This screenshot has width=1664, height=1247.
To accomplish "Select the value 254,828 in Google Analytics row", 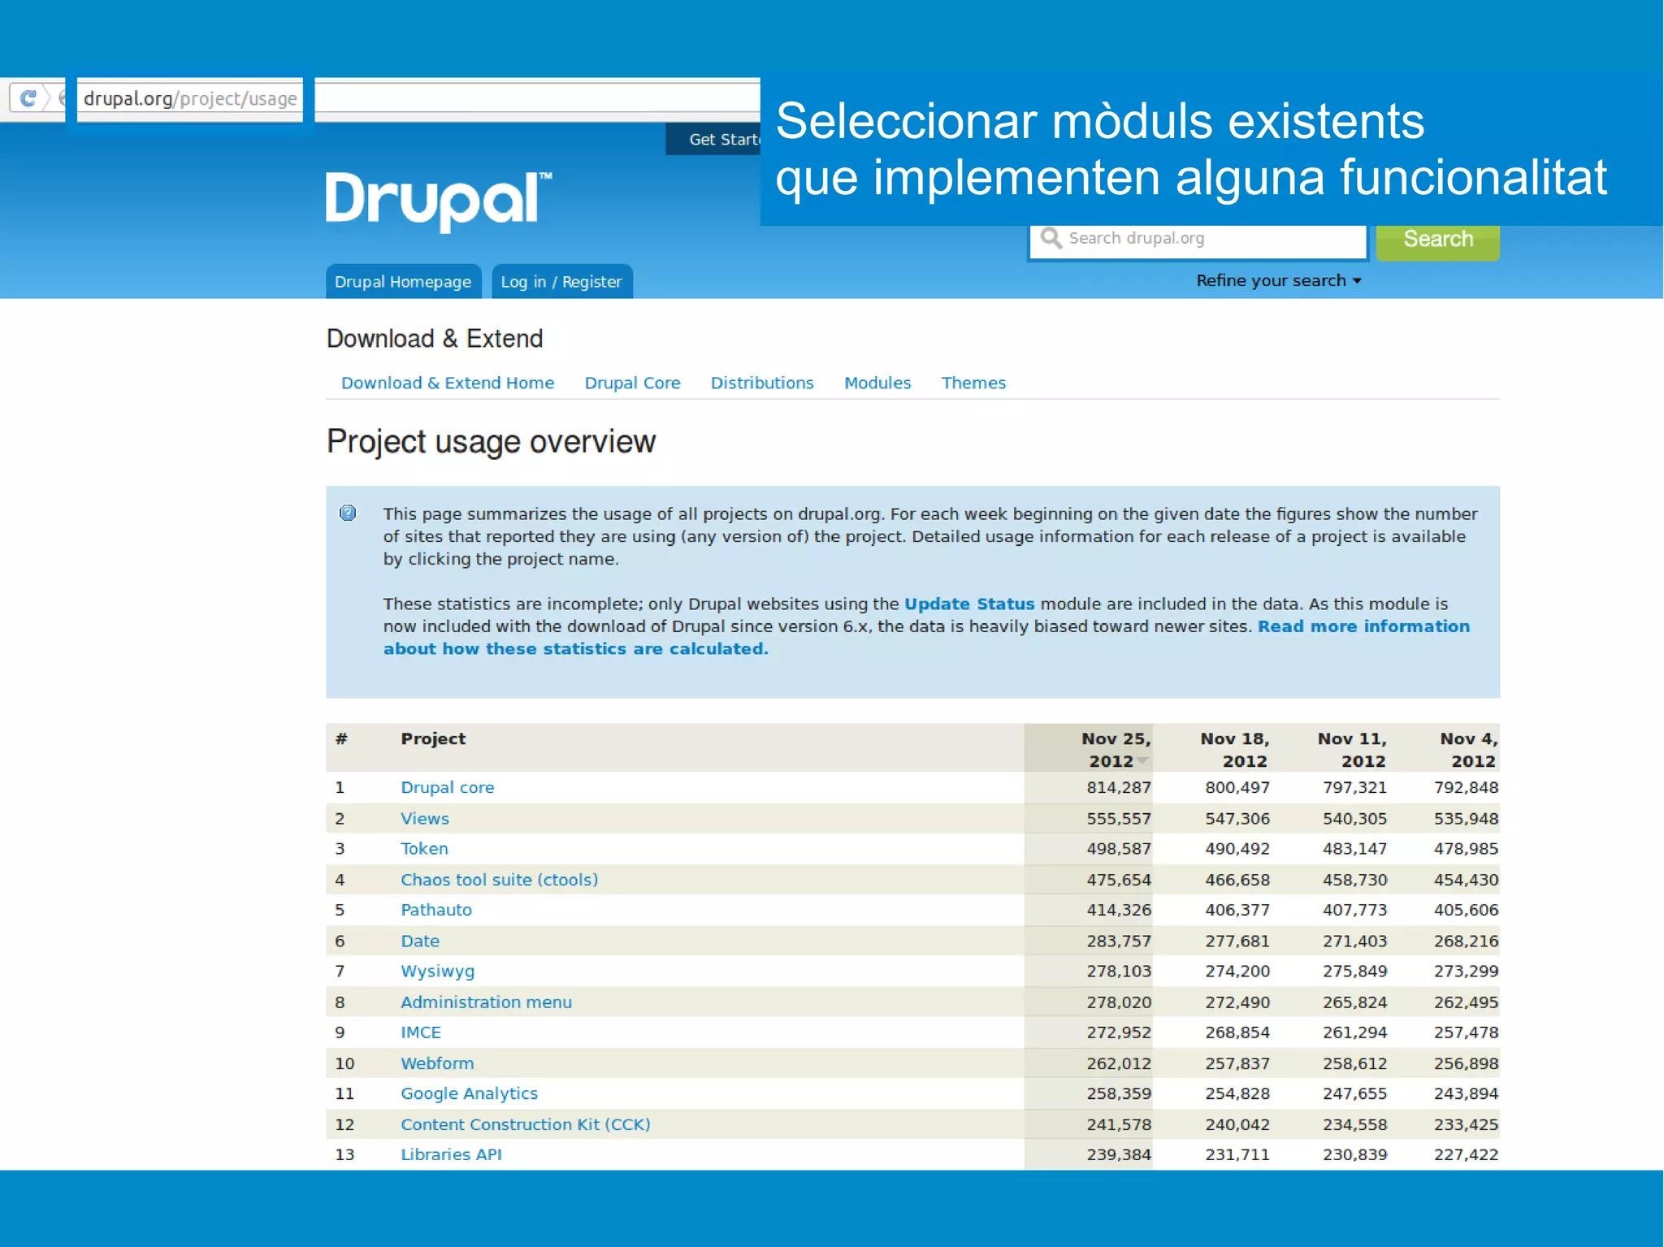I will (1237, 1093).
